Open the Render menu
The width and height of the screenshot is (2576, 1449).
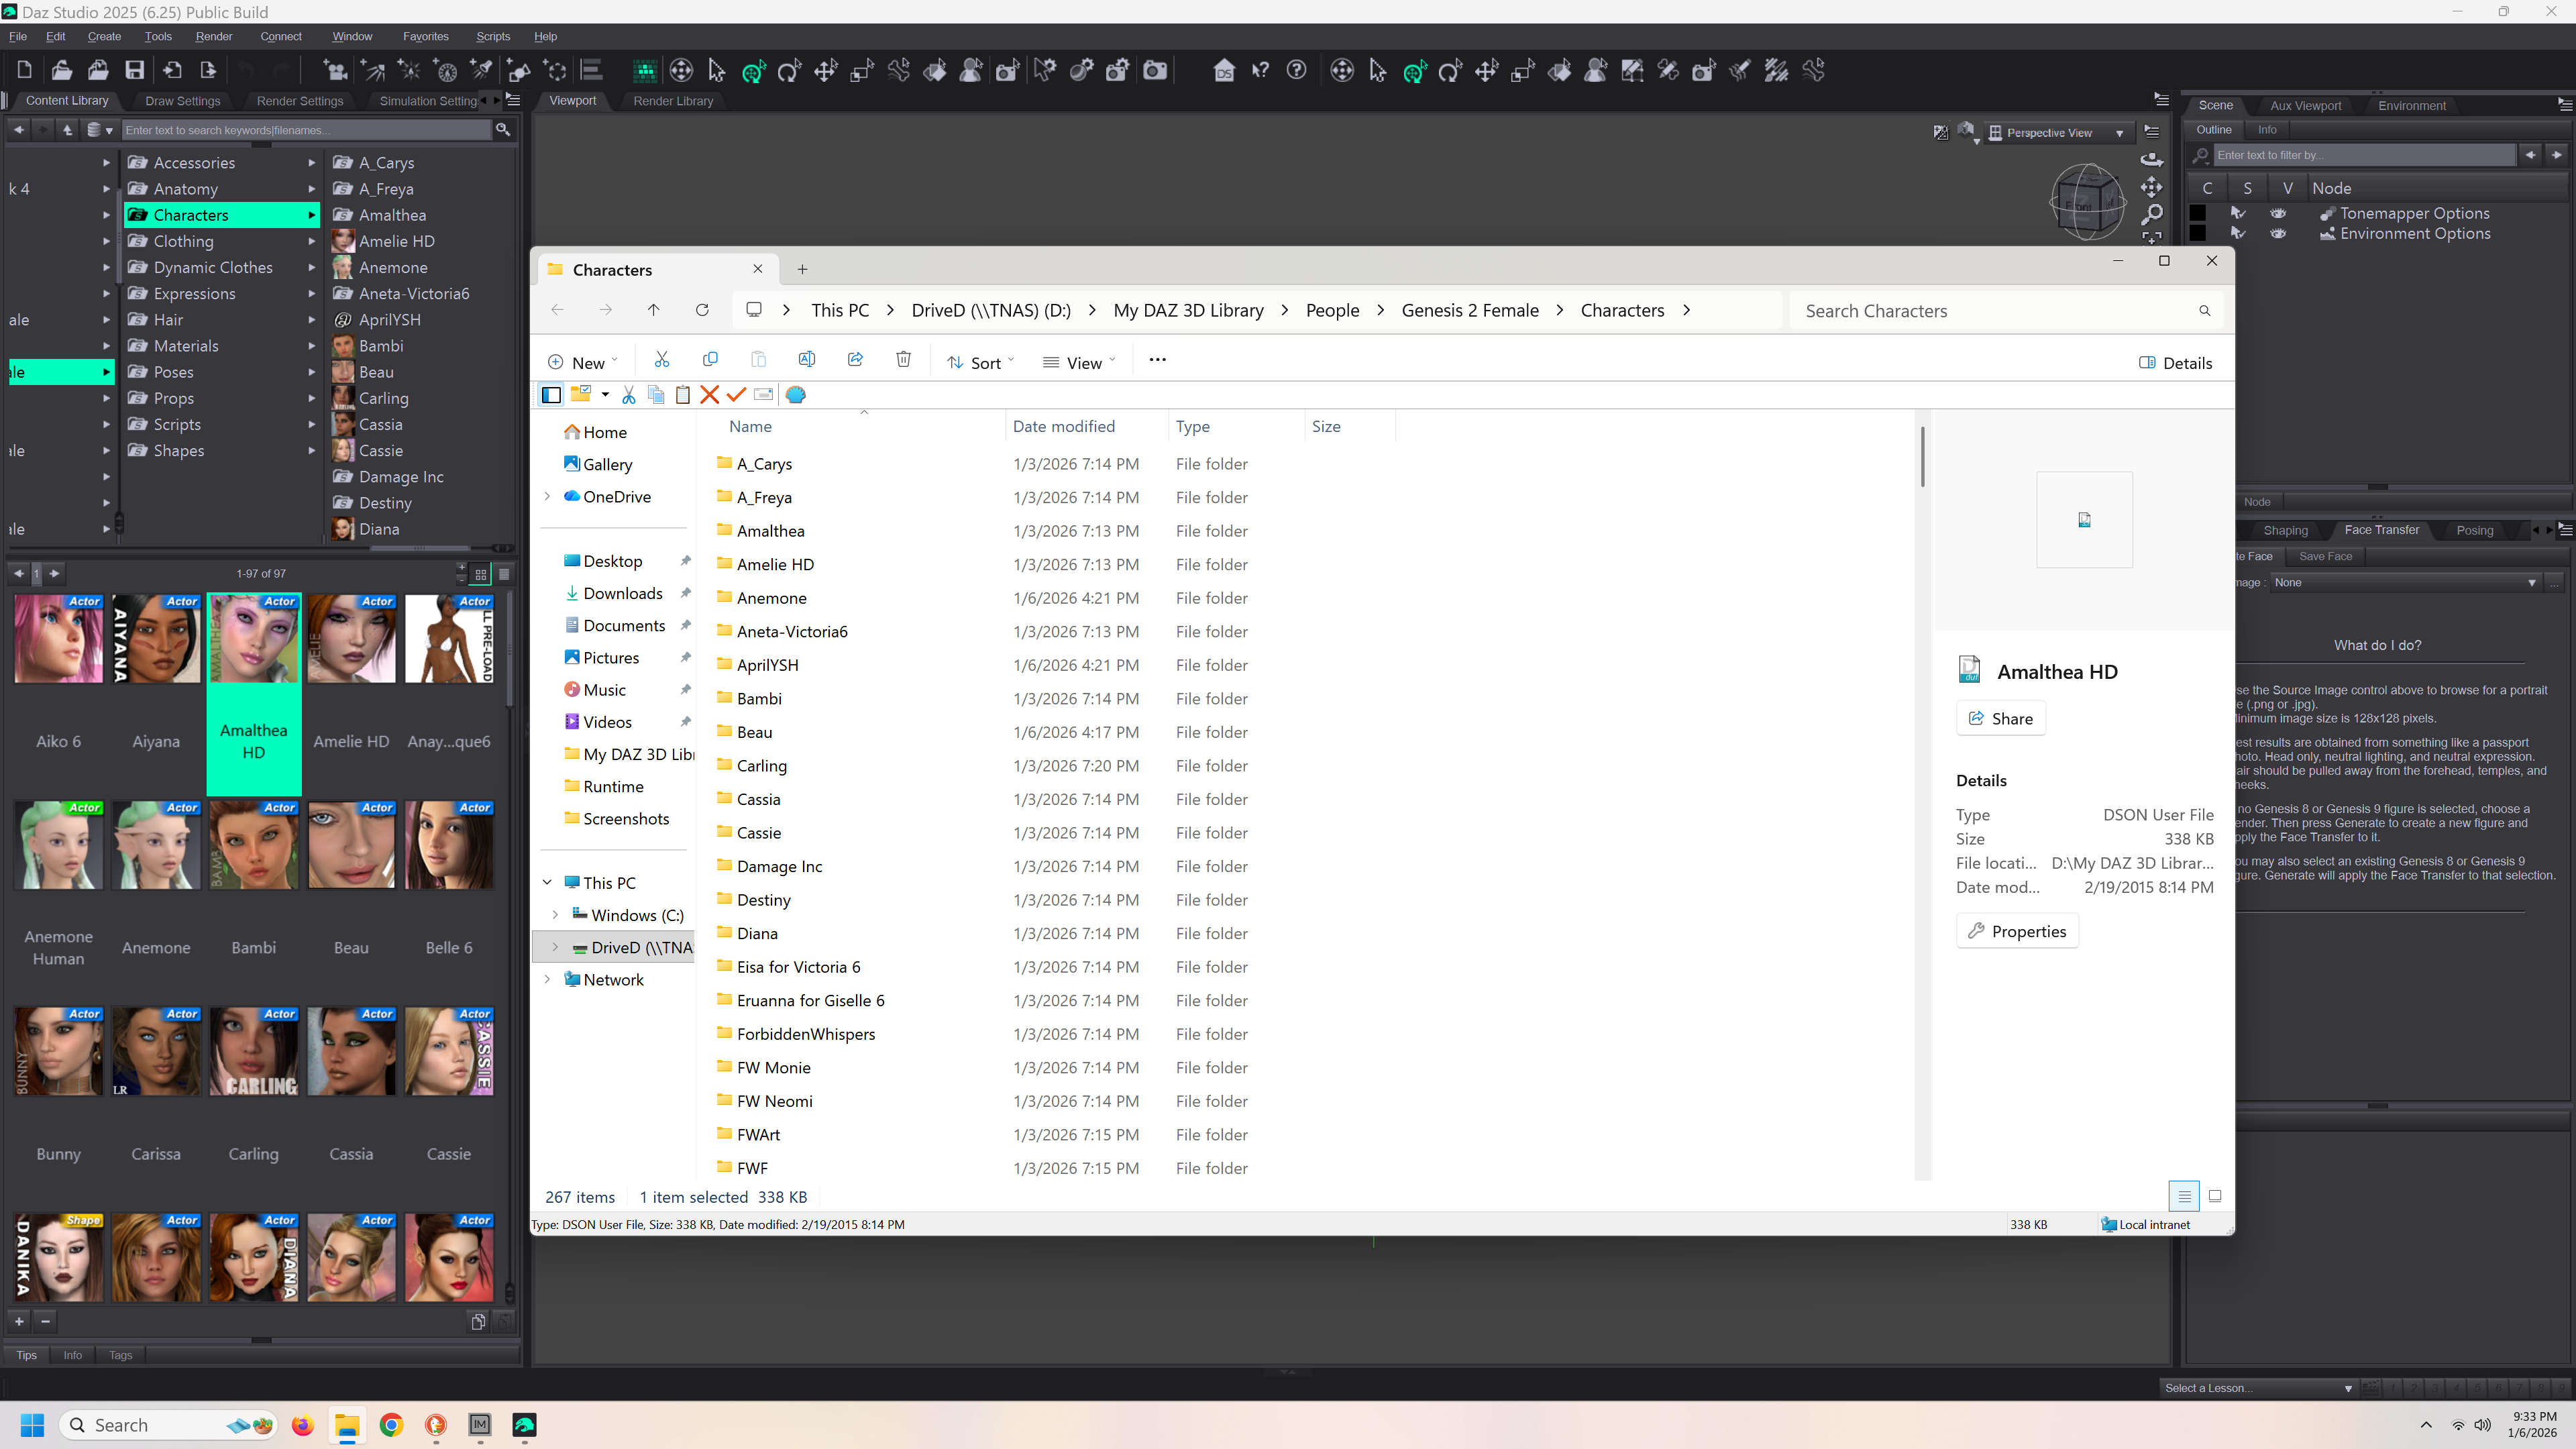coord(213,36)
